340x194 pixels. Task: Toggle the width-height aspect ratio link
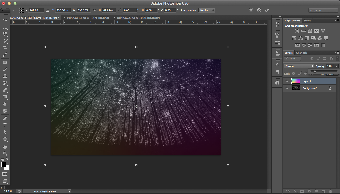point(94,10)
